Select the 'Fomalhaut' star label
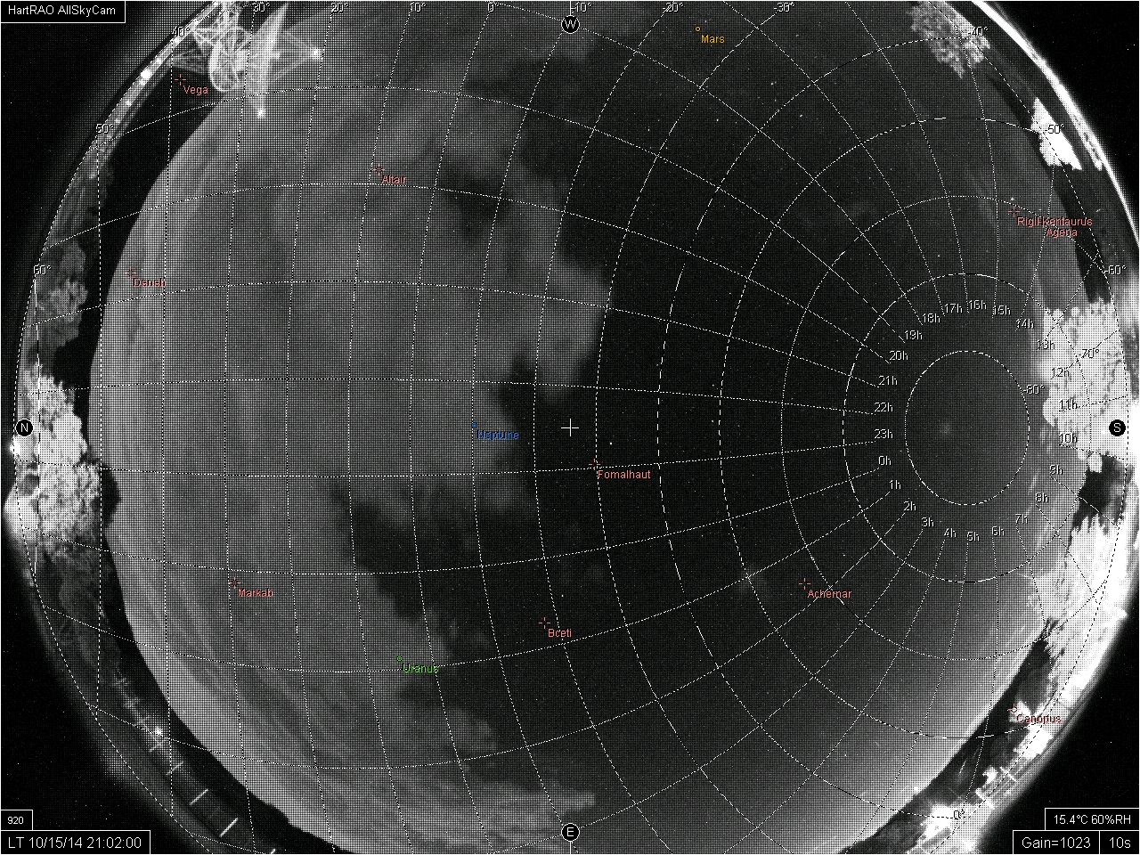1140x855 pixels. 623,475
